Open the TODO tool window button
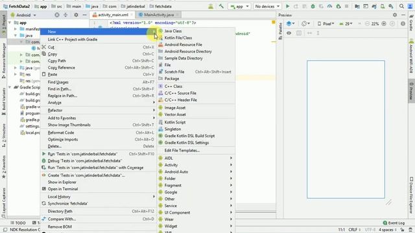This screenshot has width=415, height=233. 18,223
